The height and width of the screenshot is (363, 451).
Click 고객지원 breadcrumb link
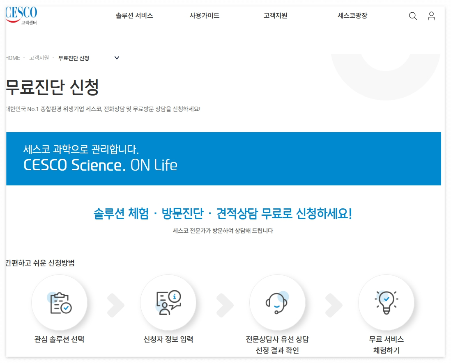(39, 58)
